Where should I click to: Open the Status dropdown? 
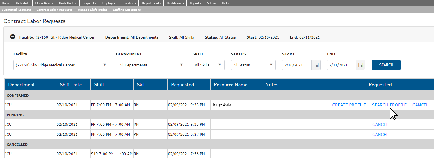click(253, 65)
